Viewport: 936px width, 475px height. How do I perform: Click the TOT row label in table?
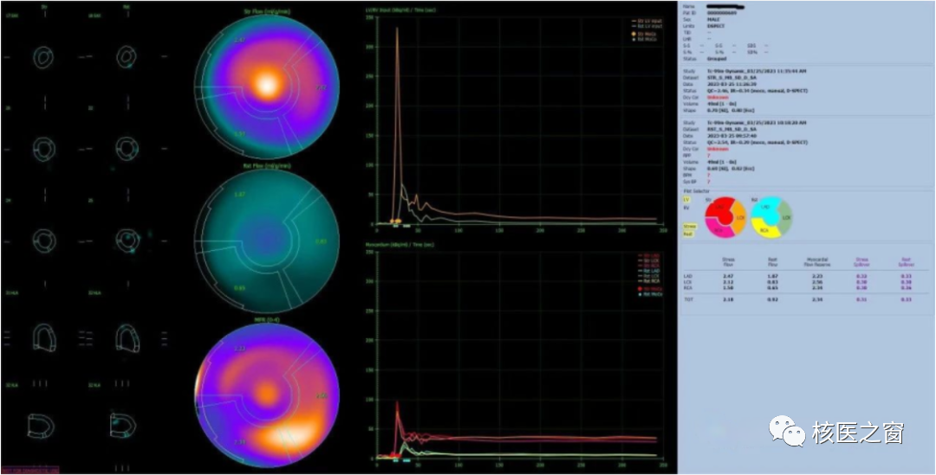pyautogui.click(x=687, y=298)
